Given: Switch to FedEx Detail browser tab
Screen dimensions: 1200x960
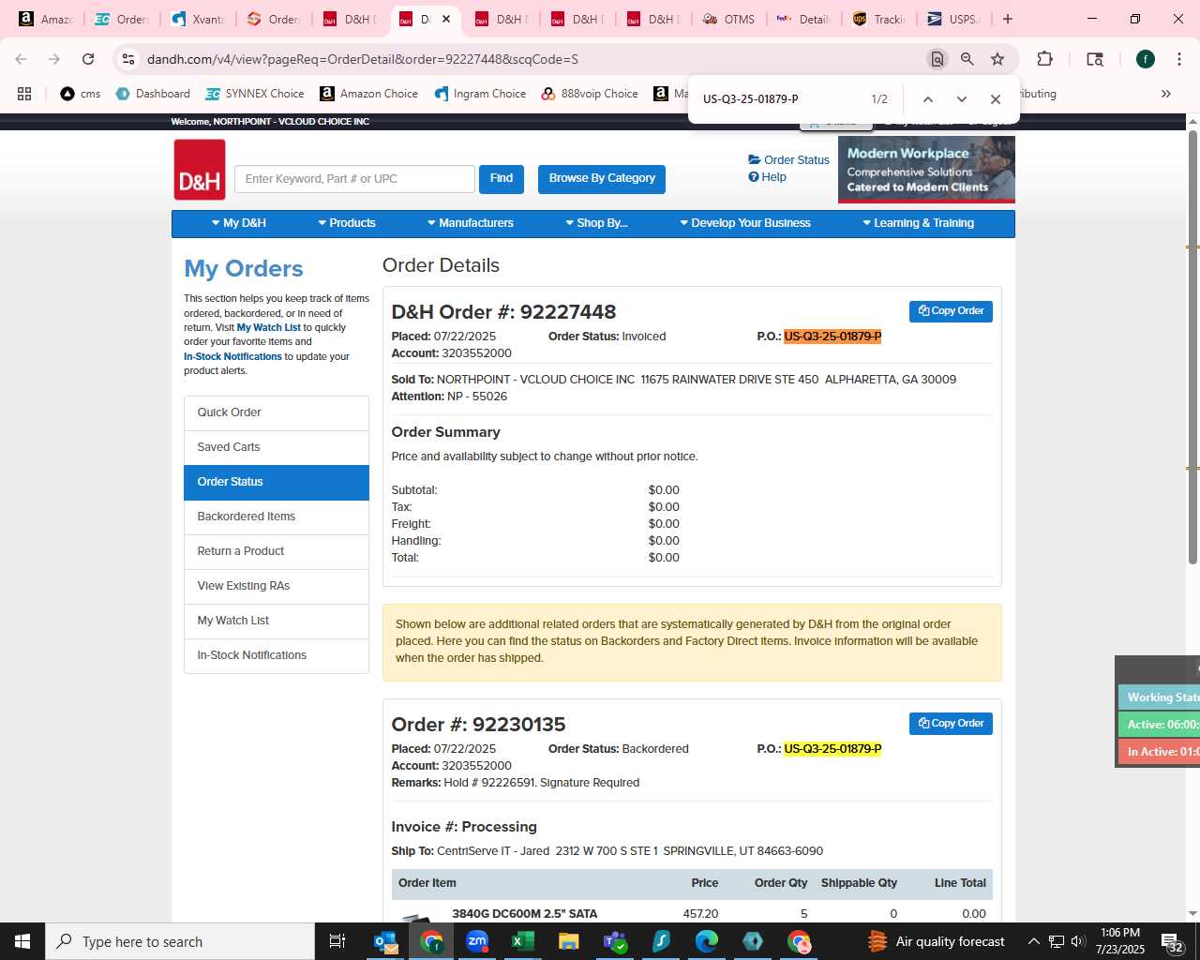Looking at the screenshot, I should pos(803,19).
